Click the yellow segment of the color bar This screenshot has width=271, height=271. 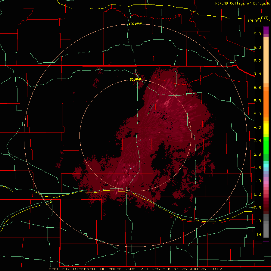[x=266, y=129]
